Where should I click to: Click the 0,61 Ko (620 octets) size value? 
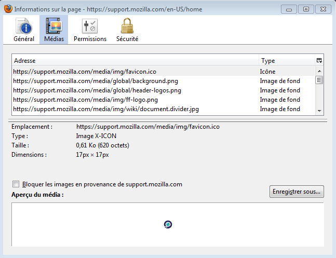pyautogui.click(x=103, y=145)
